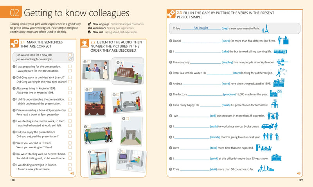The image size is (313, 187).
Task: Click the number box on restaurant picture A
Action: pos(89,61)
